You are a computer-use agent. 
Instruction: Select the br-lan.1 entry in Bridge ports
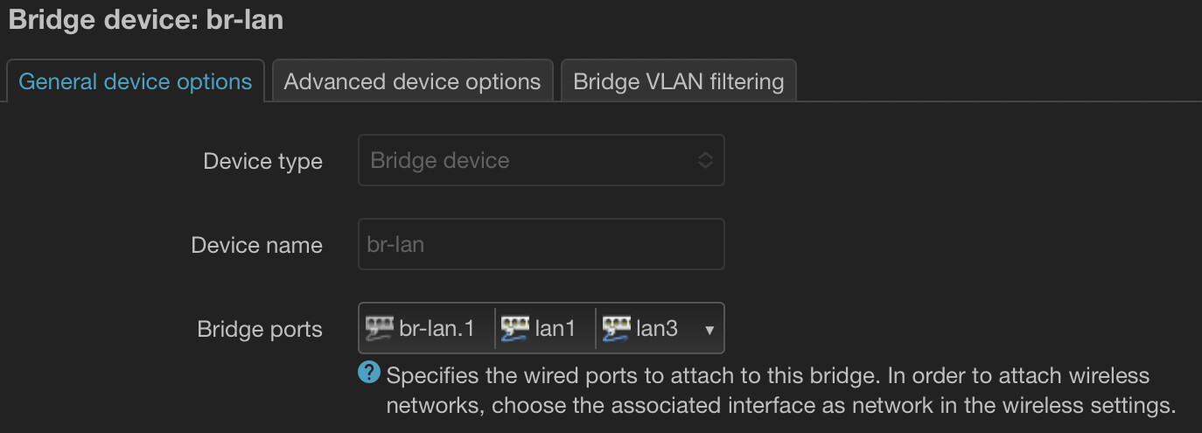coord(436,329)
